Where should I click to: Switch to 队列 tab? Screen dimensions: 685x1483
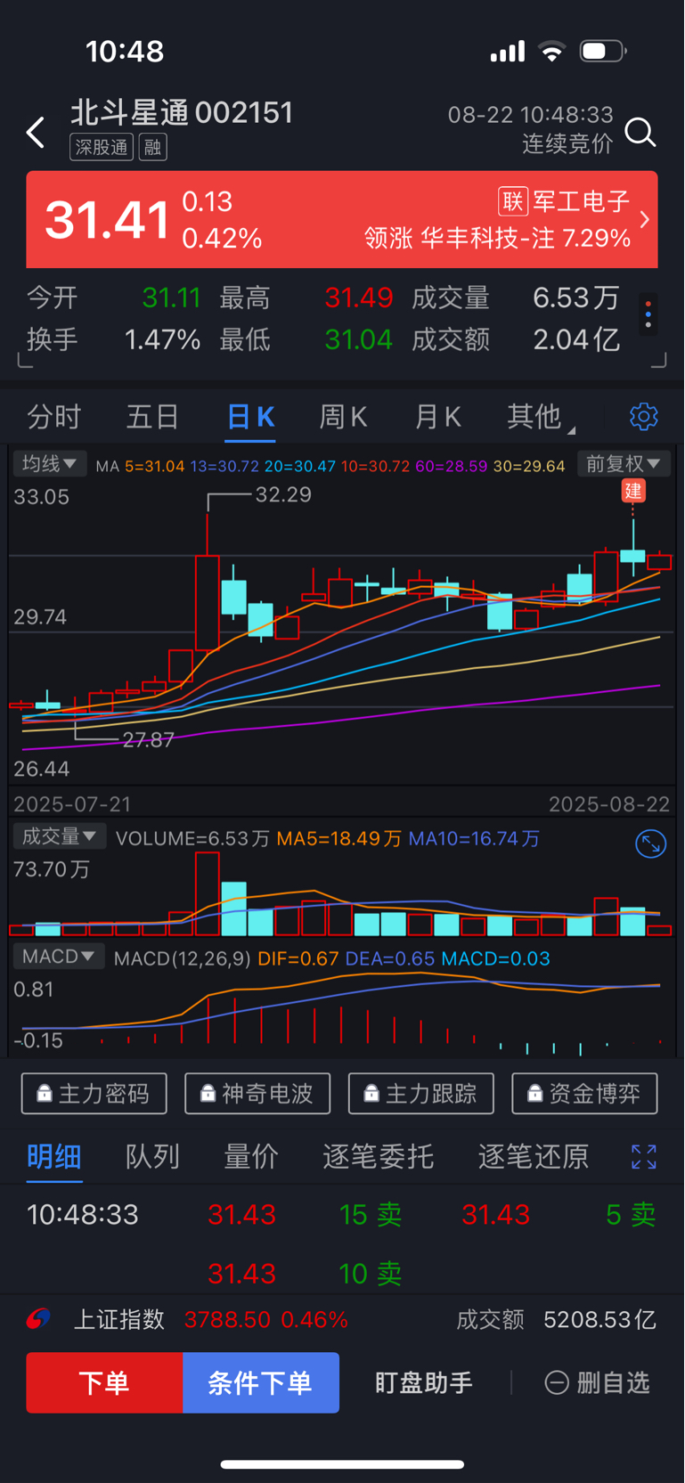click(x=152, y=1156)
